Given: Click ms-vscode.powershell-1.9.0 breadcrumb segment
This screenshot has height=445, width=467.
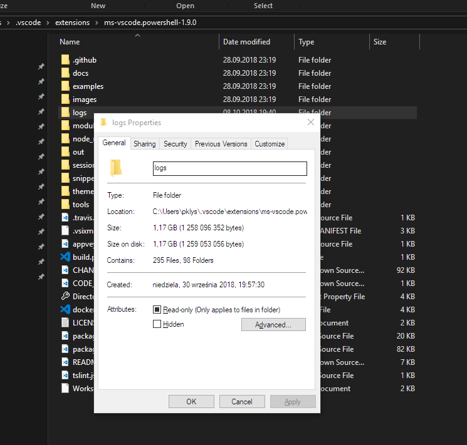Looking at the screenshot, I should pos(150,23).
